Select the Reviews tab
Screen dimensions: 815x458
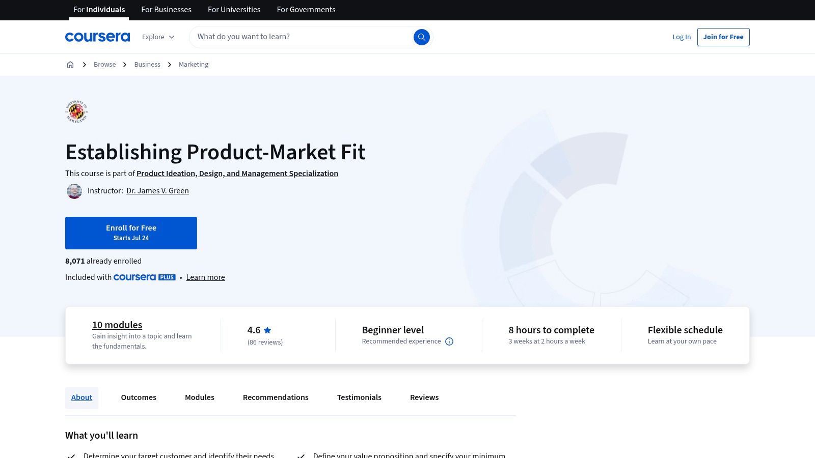424,397
